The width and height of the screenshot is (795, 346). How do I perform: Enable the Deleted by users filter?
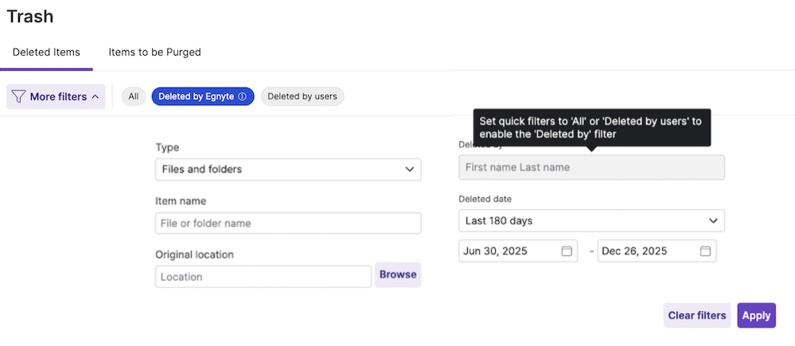pos(302,97)
